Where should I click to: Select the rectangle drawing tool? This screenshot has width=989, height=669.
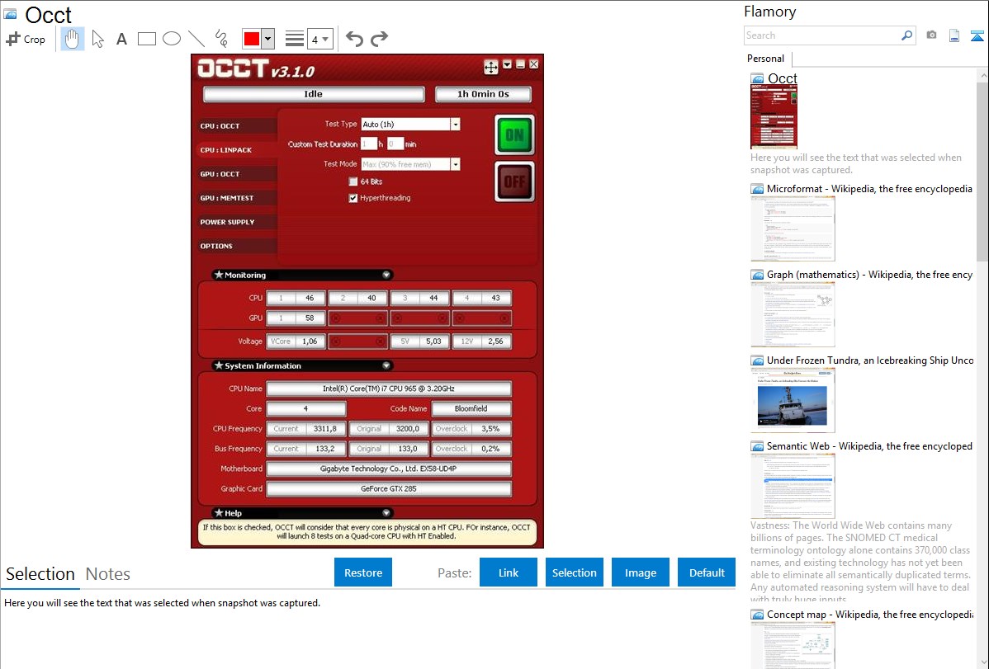coord(146,39)
